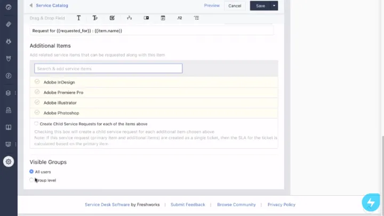Screen dimensions: 384x216
Task: Pick the checkbox field icon in the toolbar
Action: [112, 18]
